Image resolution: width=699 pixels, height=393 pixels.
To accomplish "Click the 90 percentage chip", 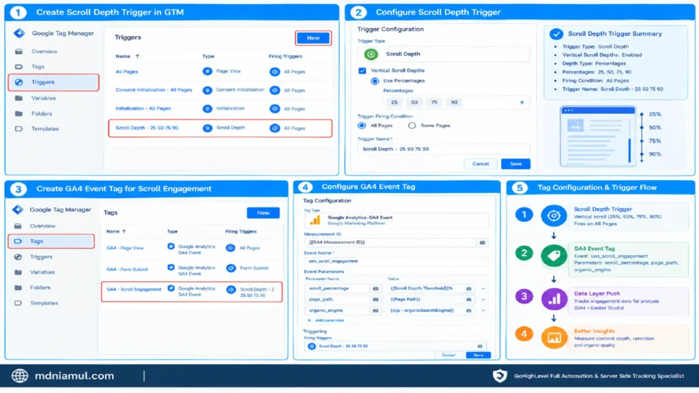I will 454,102.
